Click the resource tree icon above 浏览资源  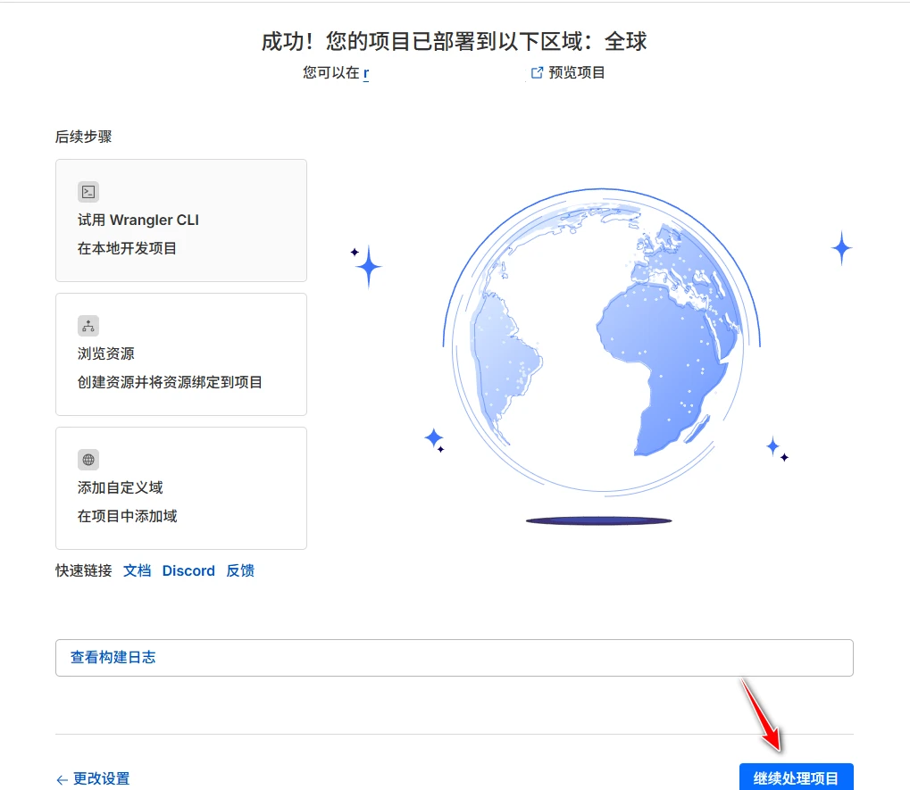(88, 326)
